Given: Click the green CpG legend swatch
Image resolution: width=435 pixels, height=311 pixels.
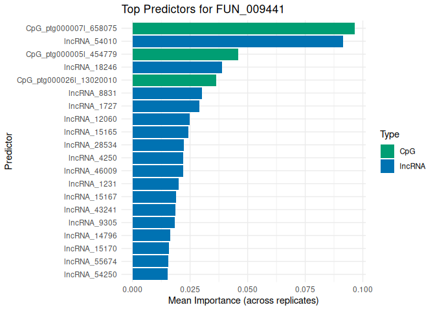Looking at the screenshot, I should pos(387,151).
